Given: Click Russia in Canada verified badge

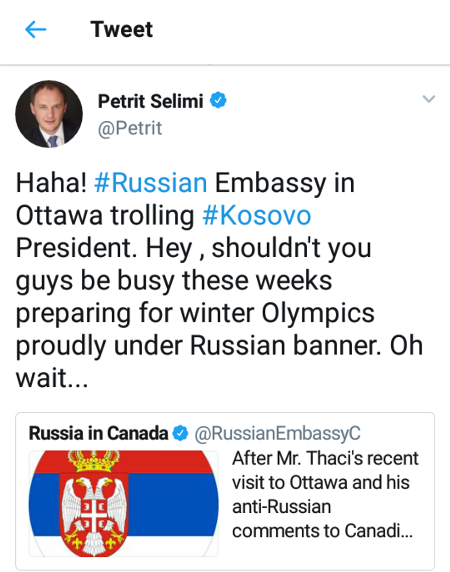Looking at the screenshot, I should click(x=180, y=433).
